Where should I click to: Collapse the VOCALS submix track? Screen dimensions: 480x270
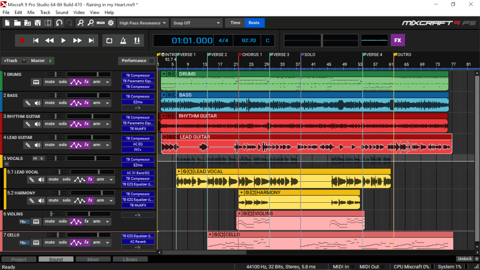pyautogui.click(x=6, y=164)
